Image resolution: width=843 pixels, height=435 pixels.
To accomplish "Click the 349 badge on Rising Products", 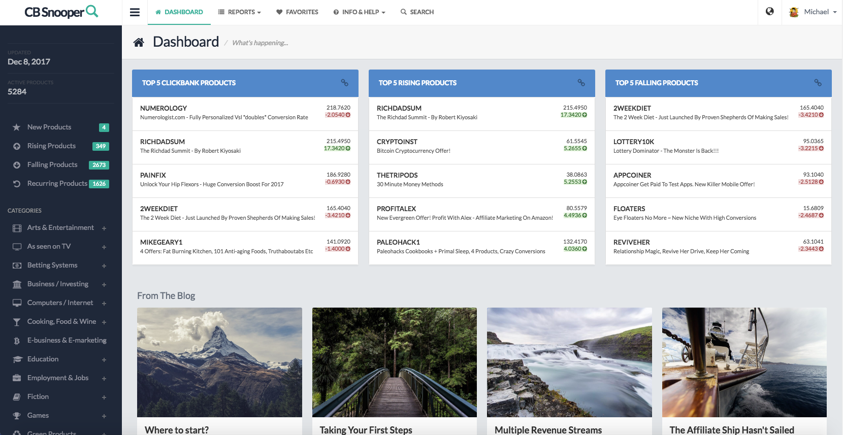I will pyautogui.click(x=101, y=146).
